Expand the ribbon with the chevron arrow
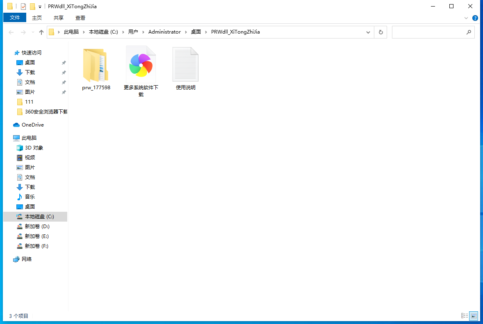Image resolution: width=483 pixels, height=324 pixels. (x=466, y=18)
